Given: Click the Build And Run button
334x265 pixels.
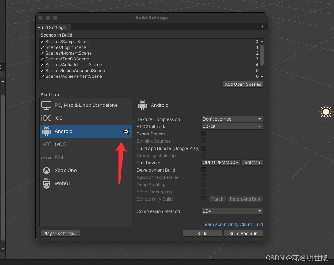Looking at the screenshot, I should [x=243, y=233].
